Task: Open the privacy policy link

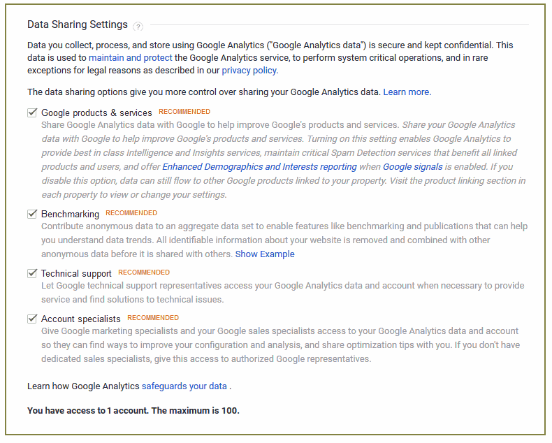Action: coord(249,71)
